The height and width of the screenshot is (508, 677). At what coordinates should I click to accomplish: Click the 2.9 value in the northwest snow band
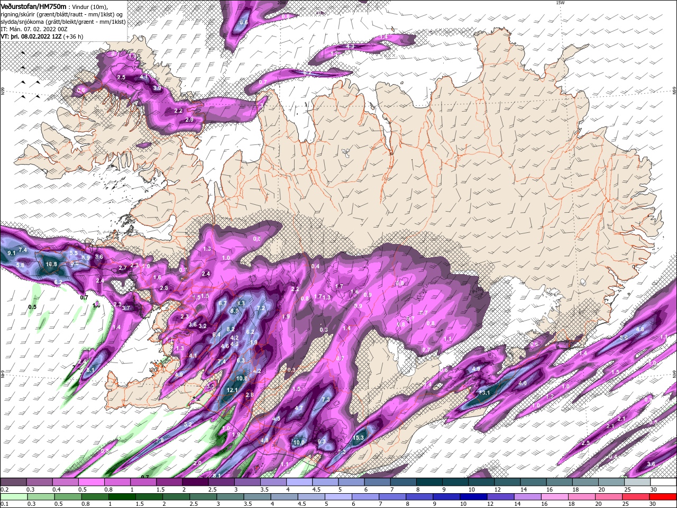[189, 120]
